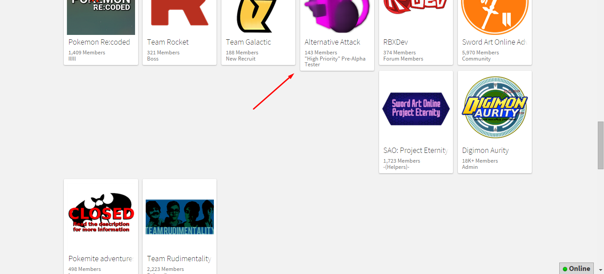Click the 498 Members text
This screenshot has height=274, width=604.
pos(85,269)
